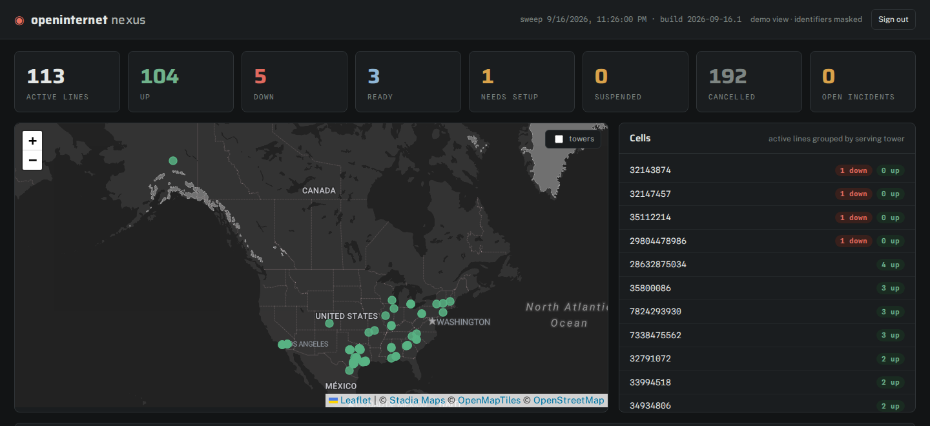Click the 1 down badge for 29804478986

tap(853, 241)
